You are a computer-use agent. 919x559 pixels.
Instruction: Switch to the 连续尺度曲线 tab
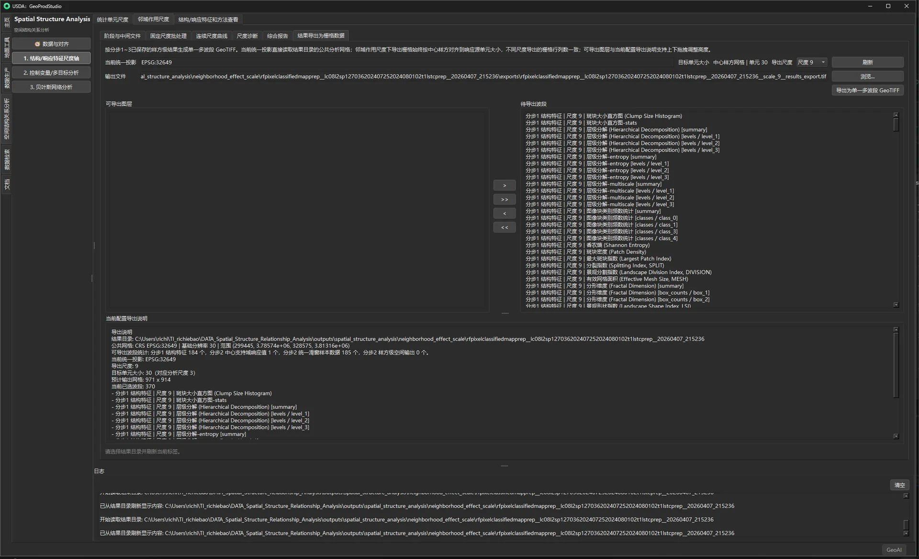[x=212, y=36]
